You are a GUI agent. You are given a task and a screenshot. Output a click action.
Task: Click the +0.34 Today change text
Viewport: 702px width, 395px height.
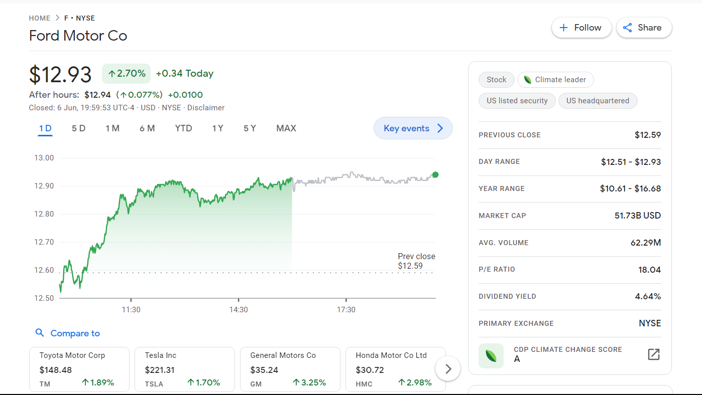tap(185, 74)
